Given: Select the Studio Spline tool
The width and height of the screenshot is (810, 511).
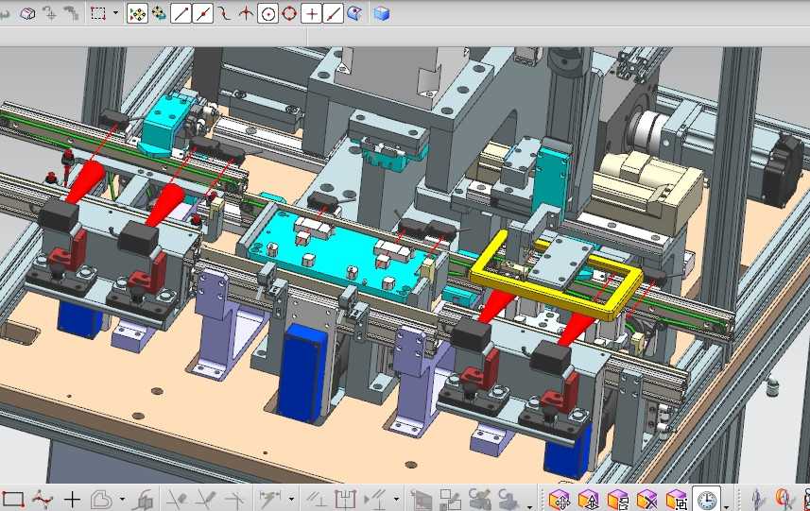Looking at the screenshot, I should point(43,500).
